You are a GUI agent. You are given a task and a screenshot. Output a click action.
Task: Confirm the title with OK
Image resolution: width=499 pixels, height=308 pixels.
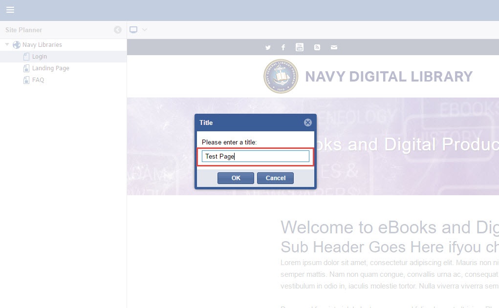(x=236, y=178)
